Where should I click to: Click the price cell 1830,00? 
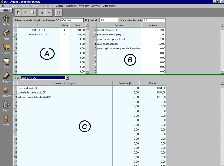(x=77, y=35)
